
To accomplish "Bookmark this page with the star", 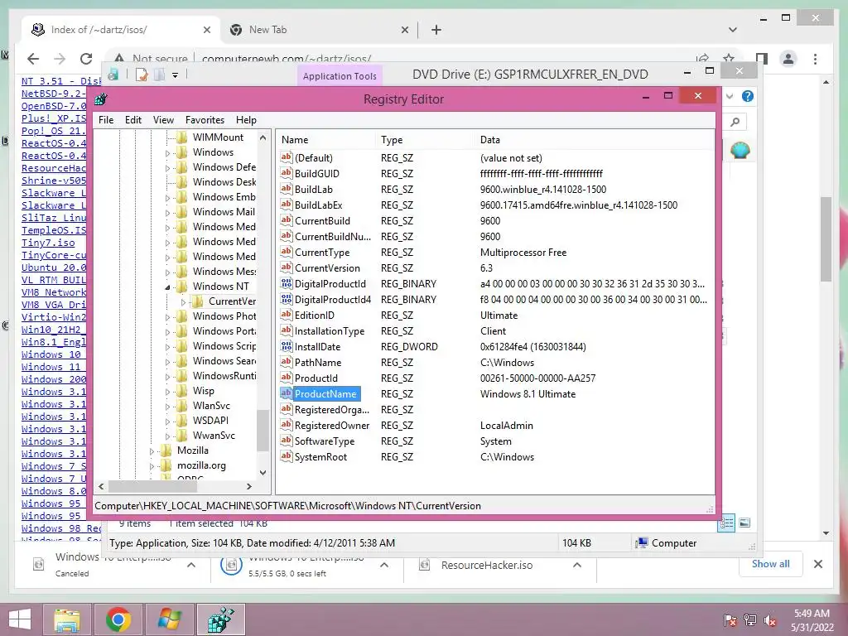I will [x=729, y=57].
